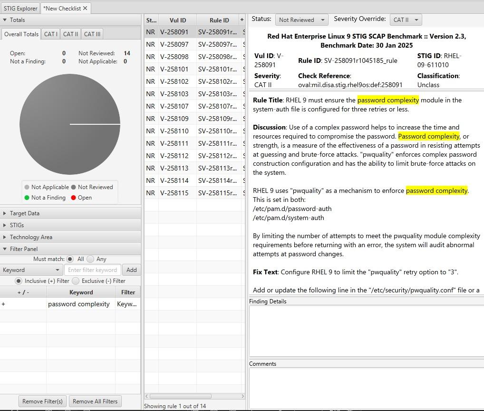
Task: Select the Overall Totals tab
Action: [x=21, y=34]
